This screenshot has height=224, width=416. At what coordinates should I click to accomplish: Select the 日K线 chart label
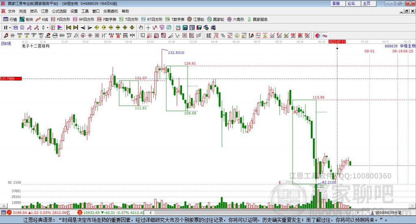pyautogui.click(x=6, y=43)
